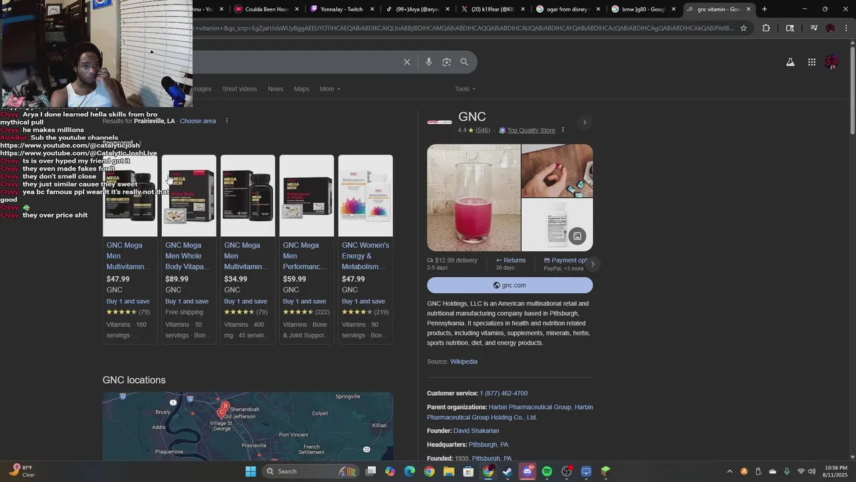Click the GNC locations map

pos(247,426)
